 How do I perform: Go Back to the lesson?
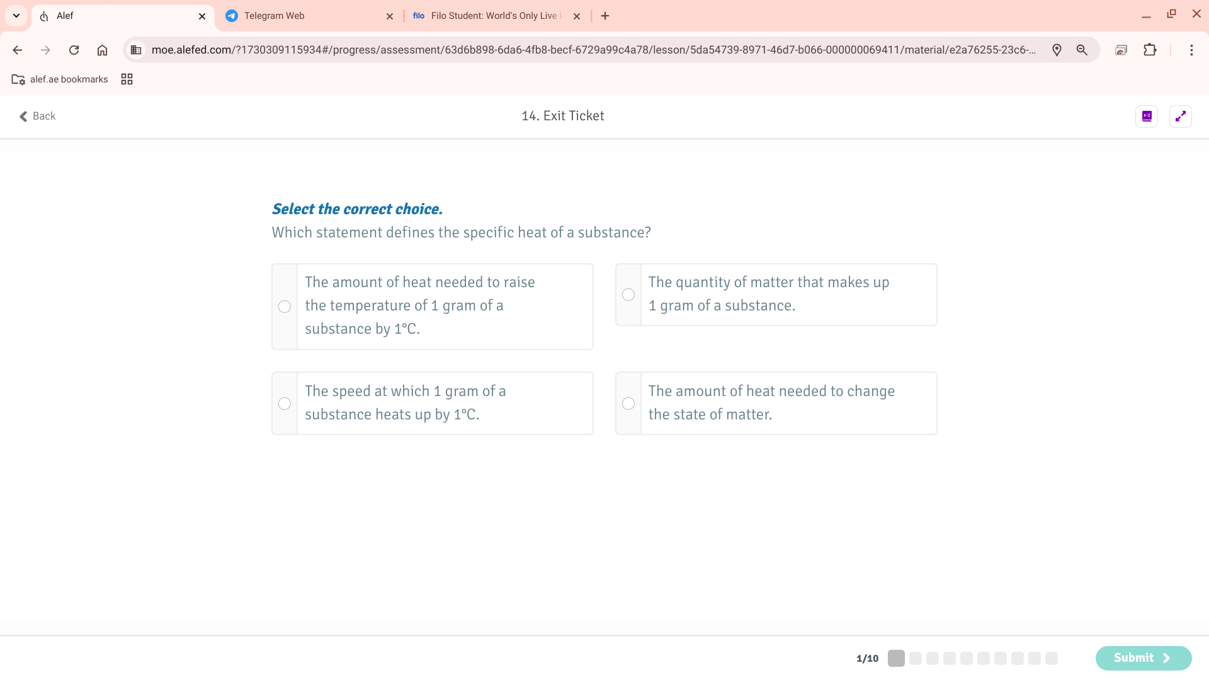37,116
